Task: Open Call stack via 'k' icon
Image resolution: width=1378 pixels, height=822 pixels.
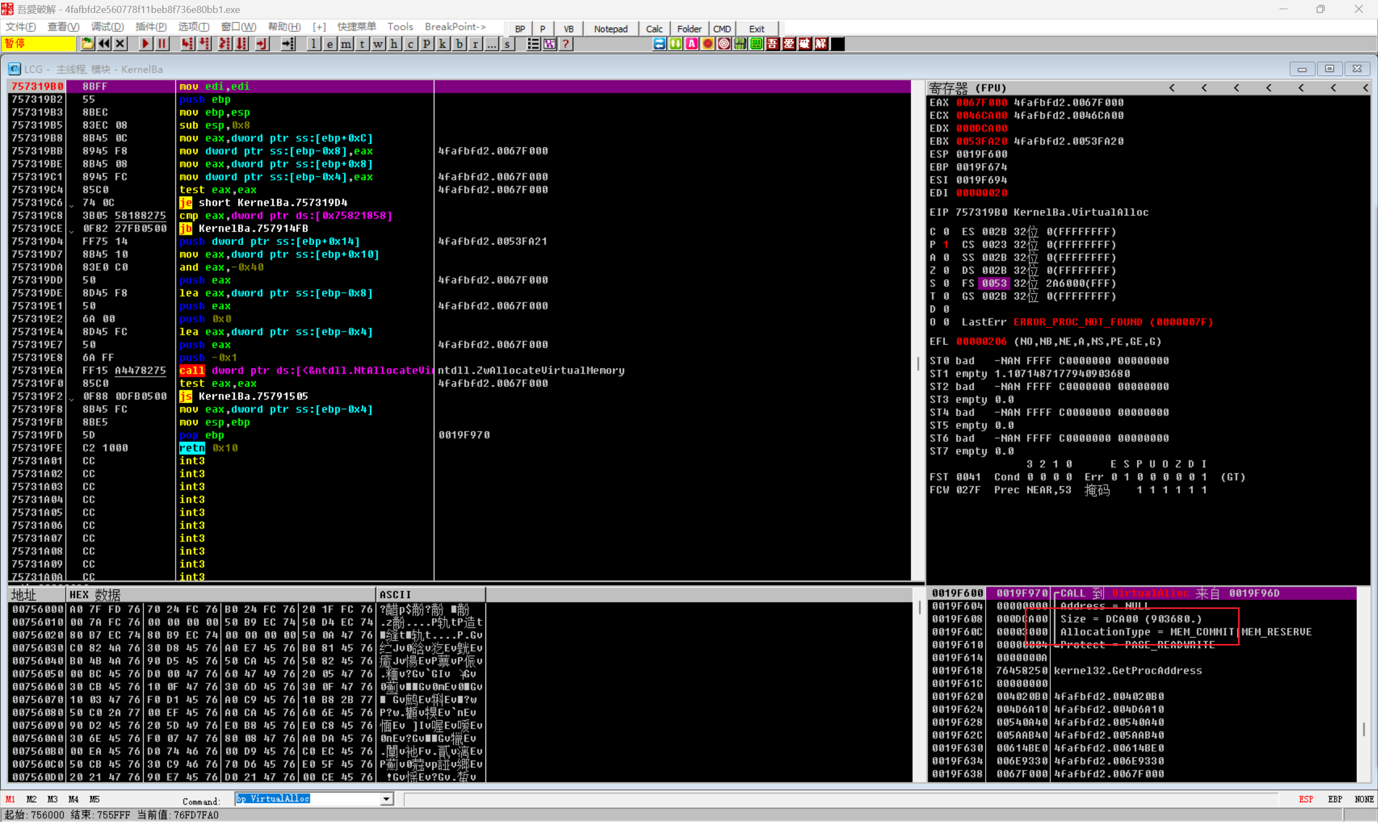Action: pos(442,44)
